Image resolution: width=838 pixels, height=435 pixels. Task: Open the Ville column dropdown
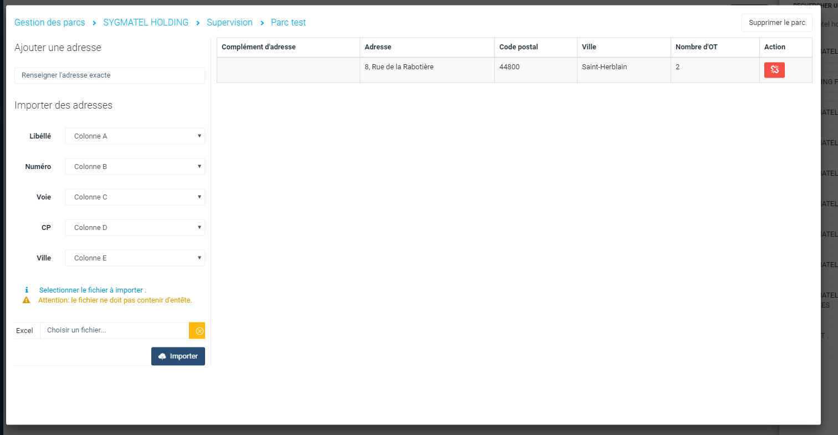(135, 258)
